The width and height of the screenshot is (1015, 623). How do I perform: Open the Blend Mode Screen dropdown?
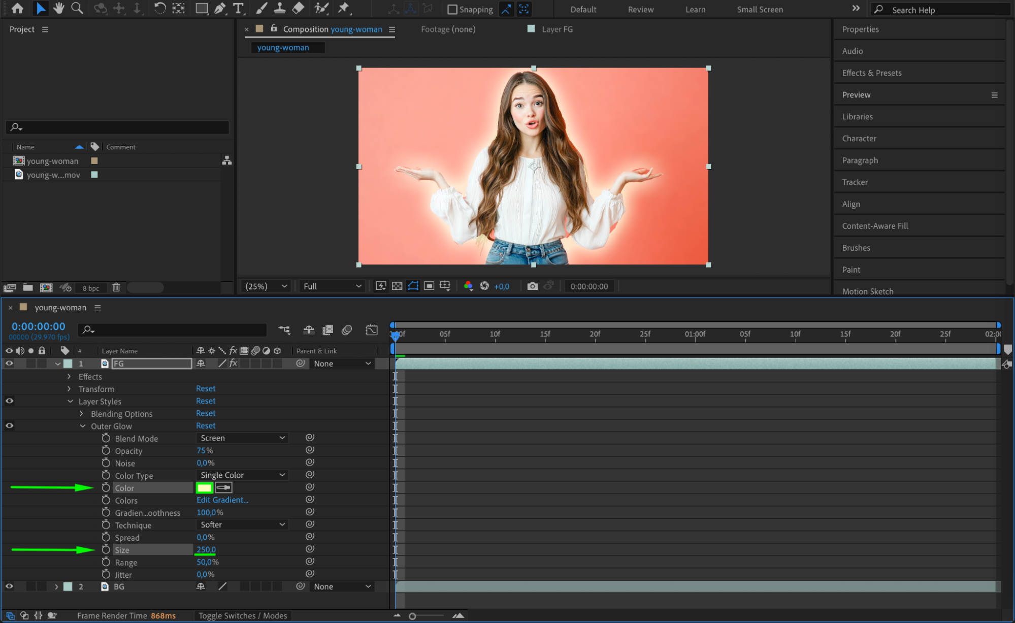click(x=242, y=438)
